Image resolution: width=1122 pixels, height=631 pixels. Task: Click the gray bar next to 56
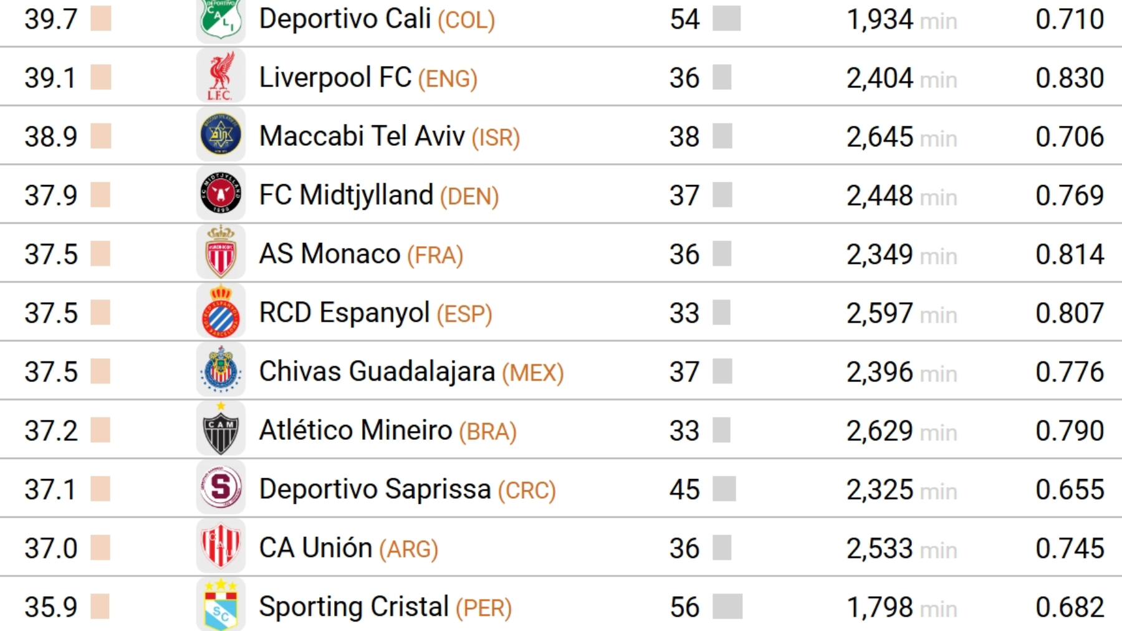[727, 607]
